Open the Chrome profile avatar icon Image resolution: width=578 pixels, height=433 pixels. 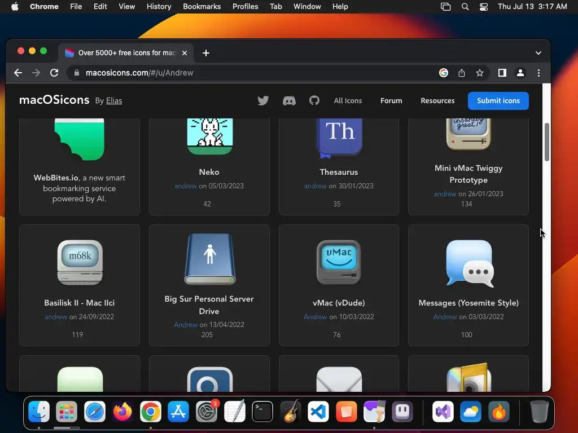click(x=520, y=73)
